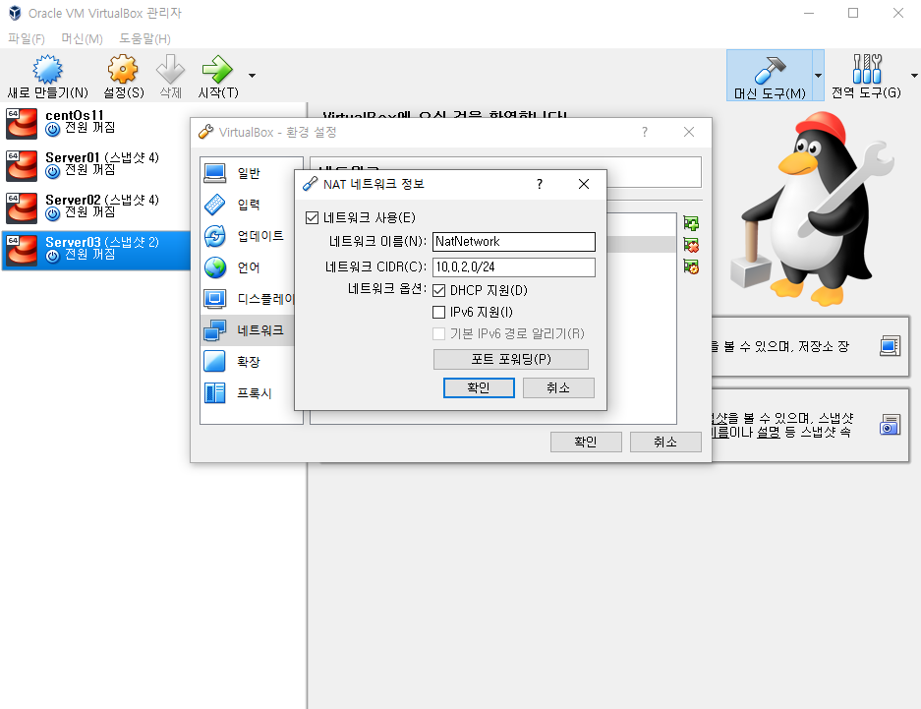Toggle IPv6 support (IPv6 지원) checkbox

pos(438,312)
